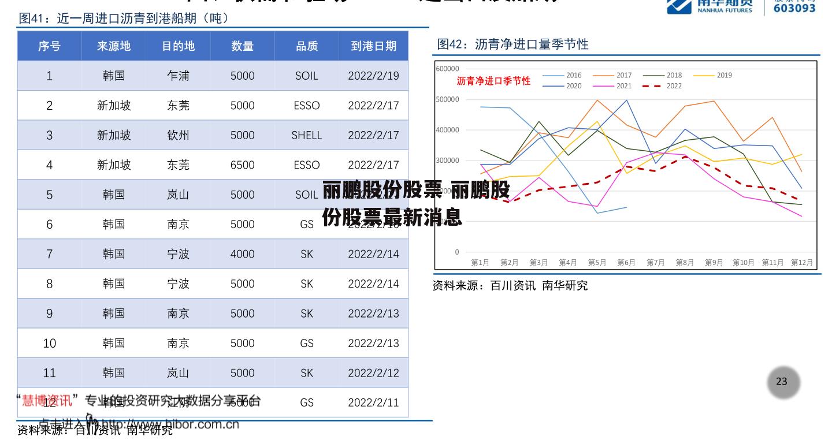Select the 2022/2/11 arrival date cell
The image size is (832, 440).
373,402
